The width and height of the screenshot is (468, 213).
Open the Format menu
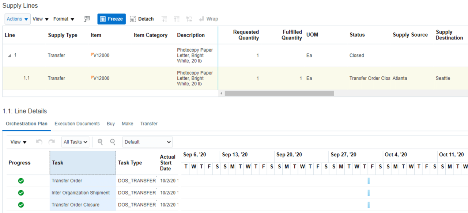coord(64,19)
